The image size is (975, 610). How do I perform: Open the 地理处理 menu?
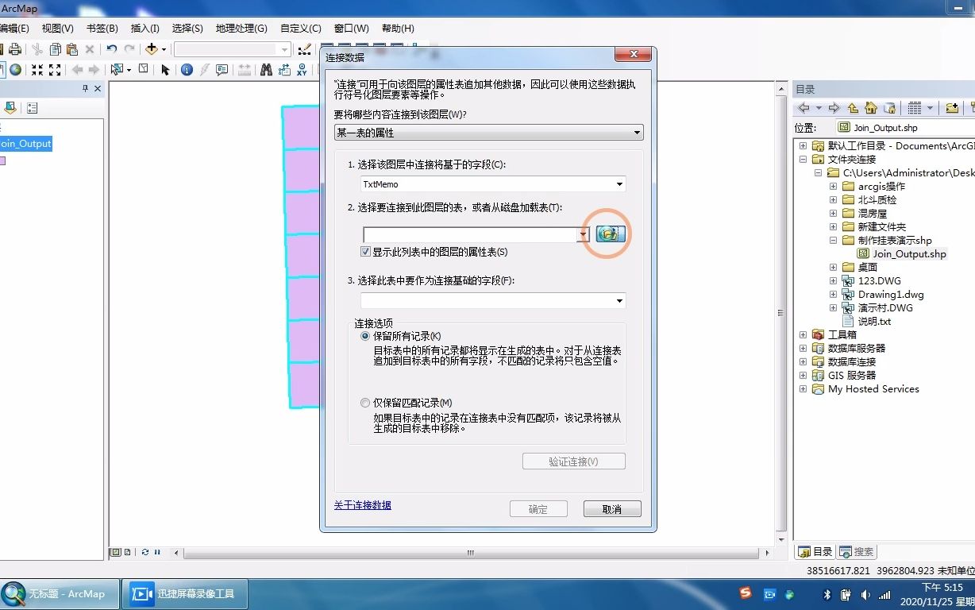click(233, 28)
